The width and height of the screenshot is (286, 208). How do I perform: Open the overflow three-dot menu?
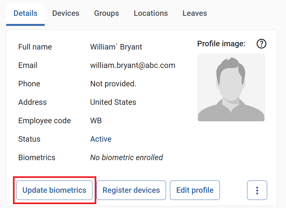pos(257,190)
